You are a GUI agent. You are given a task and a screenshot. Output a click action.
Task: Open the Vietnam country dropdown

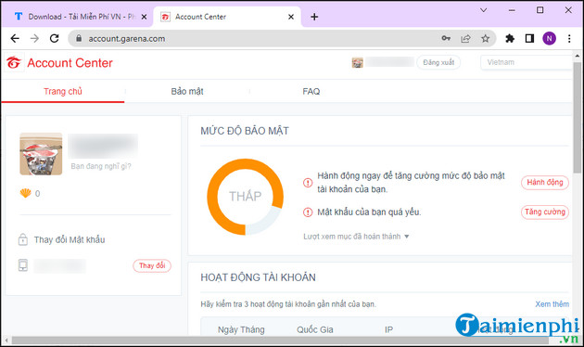(527, 62)
